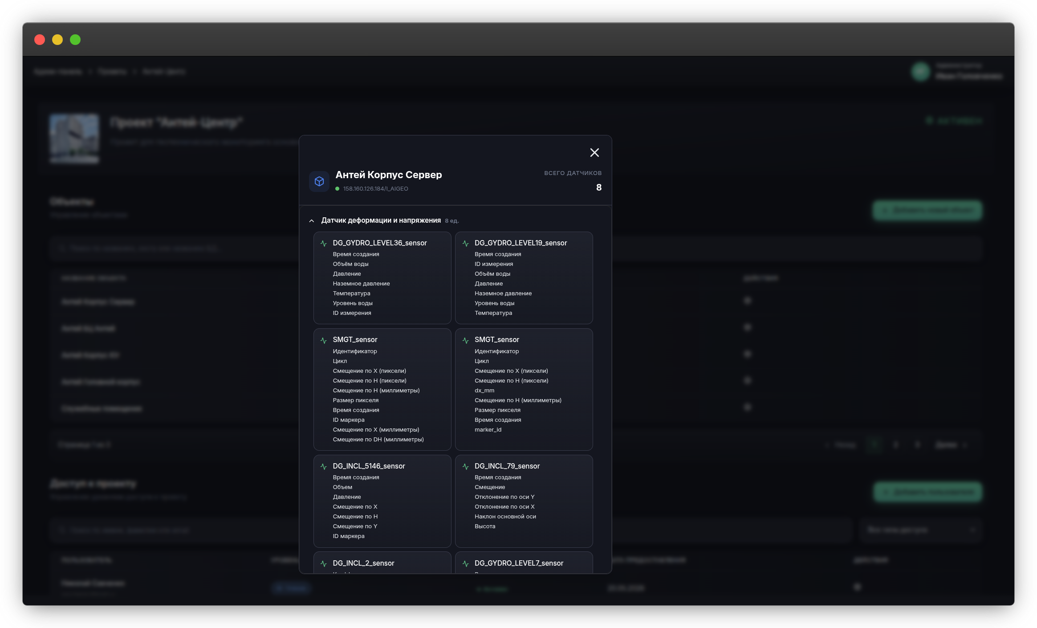Viewport: 1037px width, 628px height.
Task: Click the pulse icon of the SMGT_sensor card containing dx_mm
Action: pos(466,340)
